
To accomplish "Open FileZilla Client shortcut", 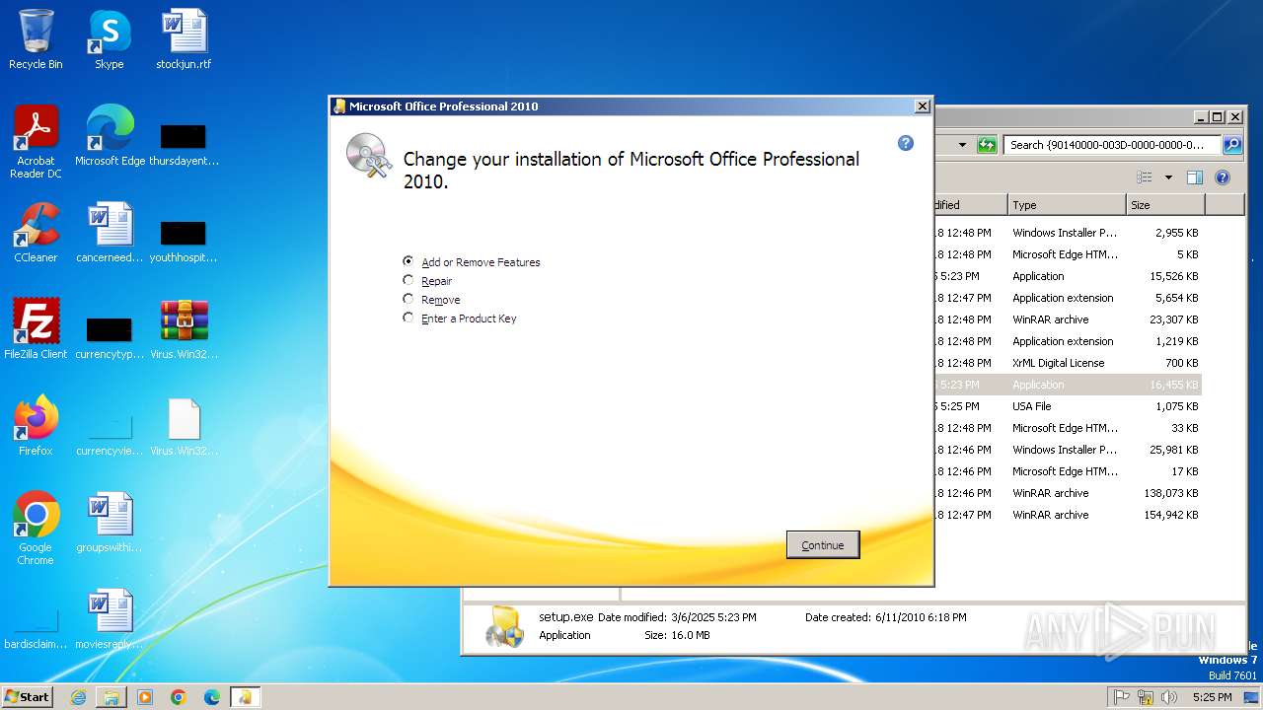I will pos(36,330).
